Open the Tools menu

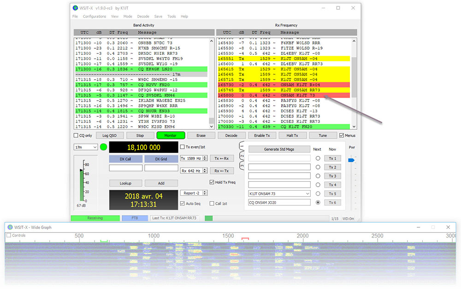pyautogui.click(x=171, y=17)
